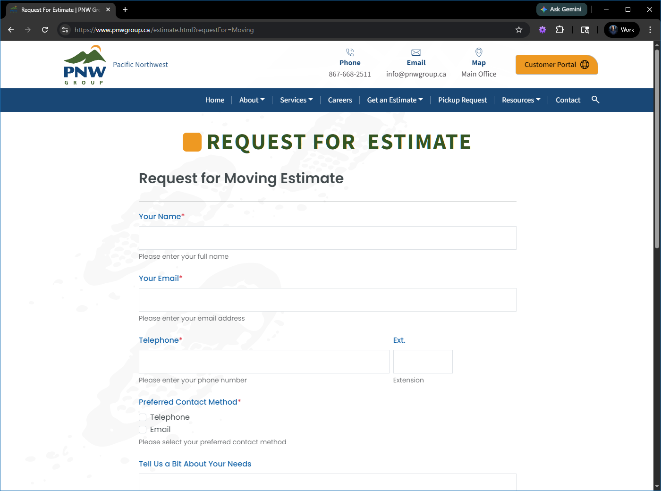This screenshot has height=491, width=661.
Task: Open the Customer Portal
Action: click(x=557, y=65)
